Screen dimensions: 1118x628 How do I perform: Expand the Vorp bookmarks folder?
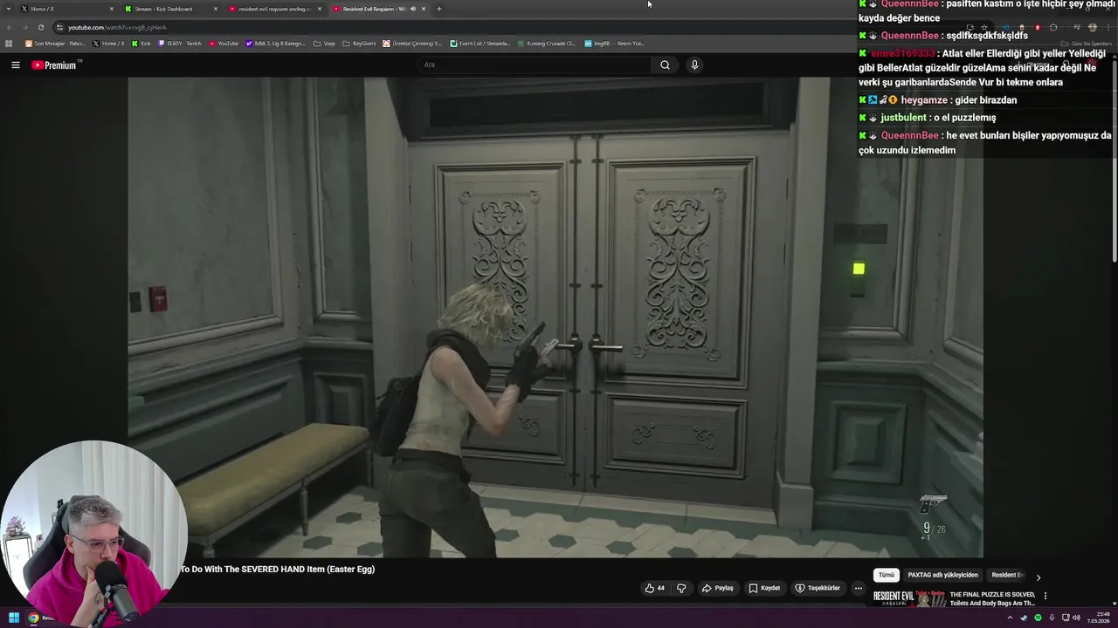[324, 43]
